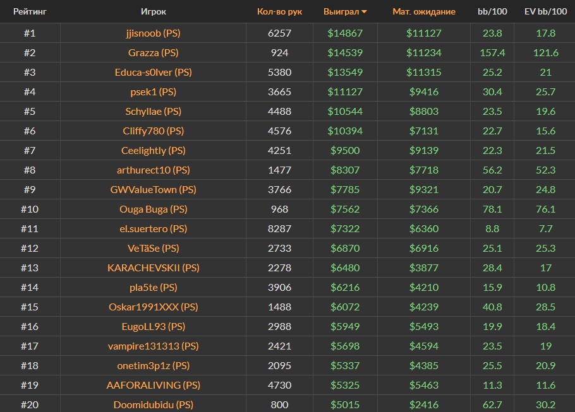View Ceelightly (PS) player stats

point(154,151)
